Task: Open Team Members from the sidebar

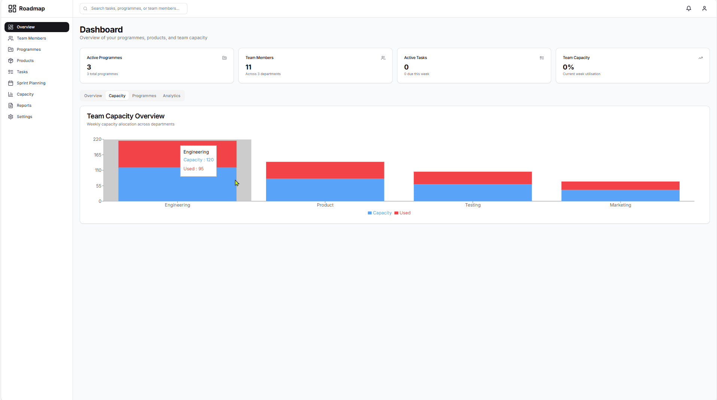Action: [x=31, y=38]
